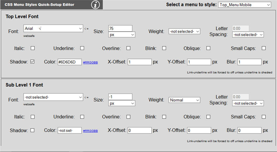Click Sub Level 1 X-Offset field

point(140,130)
